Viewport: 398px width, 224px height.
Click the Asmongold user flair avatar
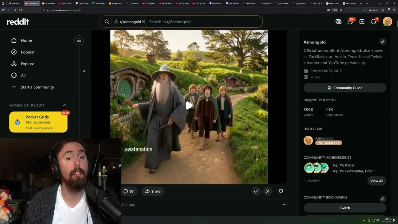click(308, 140)
